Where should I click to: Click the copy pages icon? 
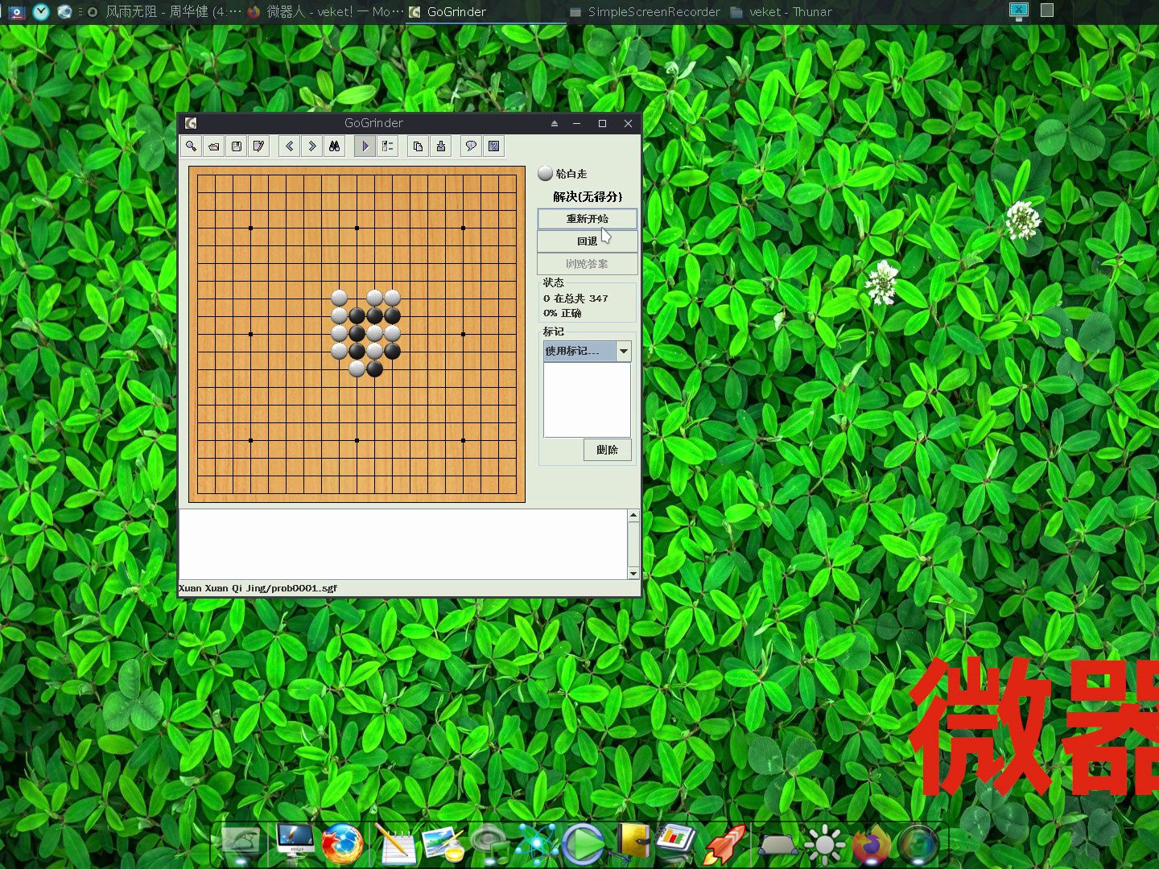click(418, 146)
